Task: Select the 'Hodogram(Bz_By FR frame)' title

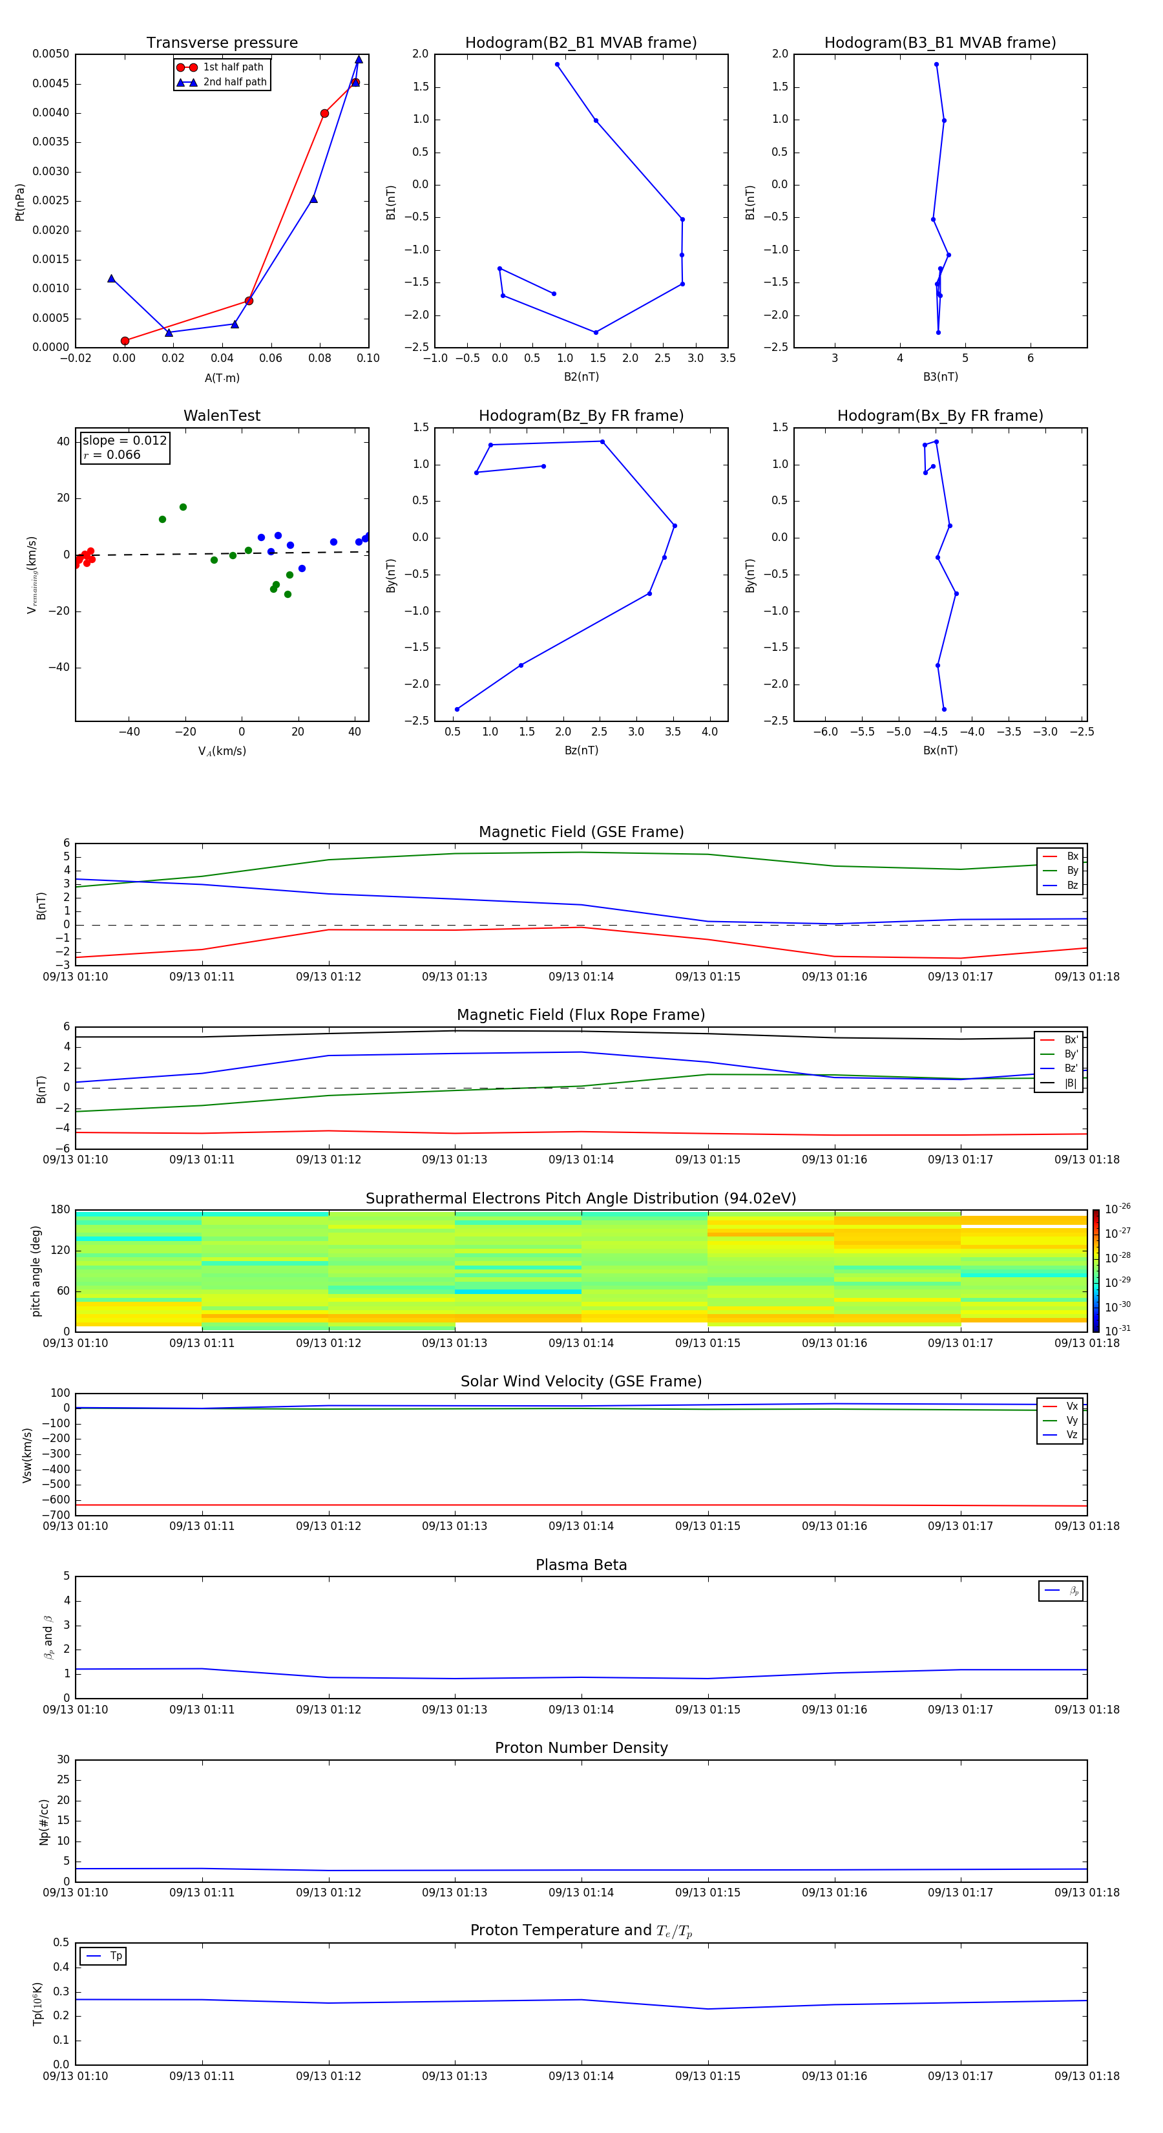Action: click(581, 416)
